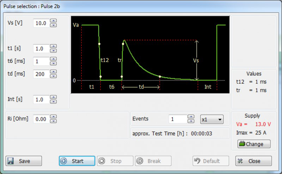282x174 pixels.
Task: Decrease Vs [V] value with down arrow
Action: [x=54, y=25]
